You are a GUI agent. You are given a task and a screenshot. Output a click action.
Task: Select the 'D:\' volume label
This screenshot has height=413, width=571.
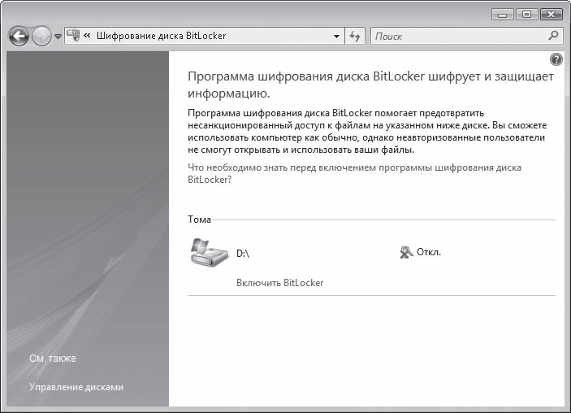243,253
